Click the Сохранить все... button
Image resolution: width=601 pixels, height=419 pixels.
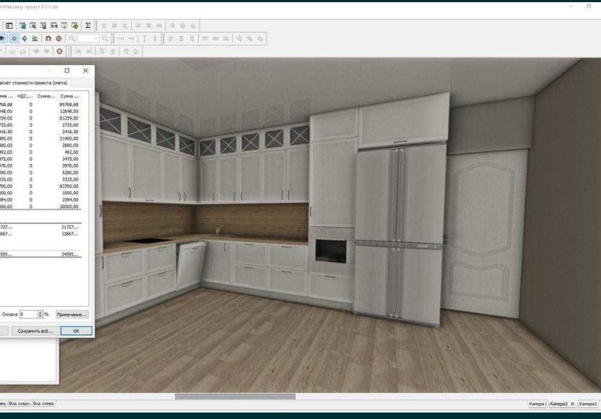[x=35, y=331]
